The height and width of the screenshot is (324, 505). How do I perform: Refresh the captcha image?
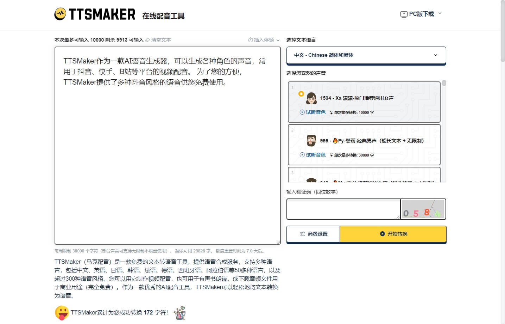pyautogui.click(x=423, y=209)
